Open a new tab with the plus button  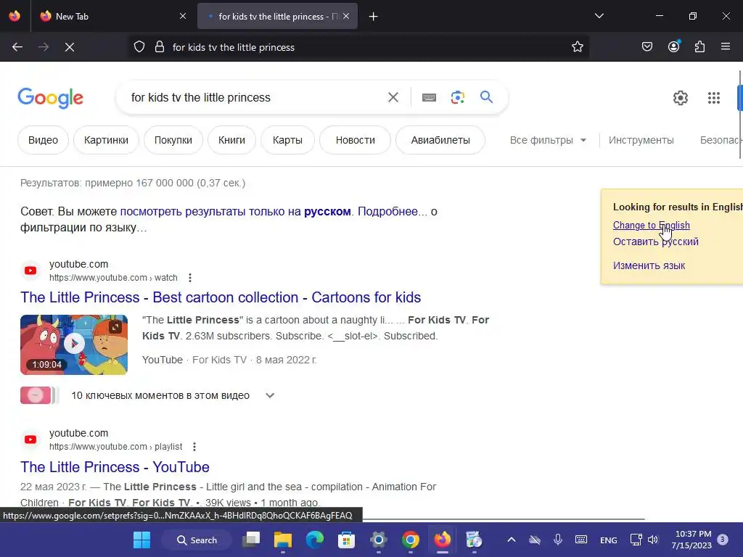pos(374,17)
